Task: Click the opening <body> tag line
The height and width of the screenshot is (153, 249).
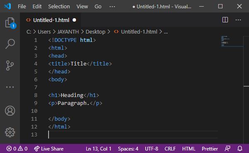Action: [x=58, y=79]
